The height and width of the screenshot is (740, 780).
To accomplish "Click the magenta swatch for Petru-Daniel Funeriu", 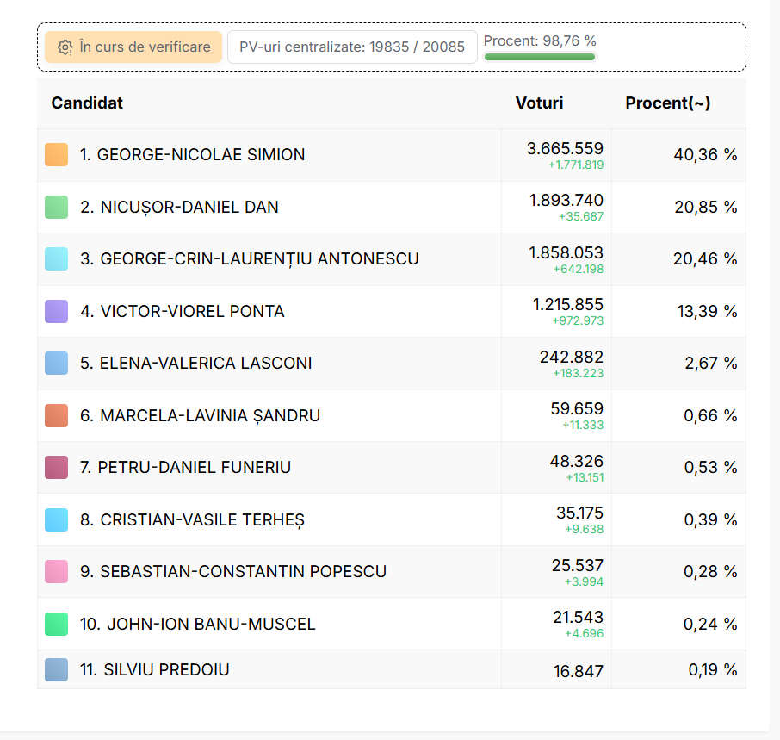I will [56, 468].
